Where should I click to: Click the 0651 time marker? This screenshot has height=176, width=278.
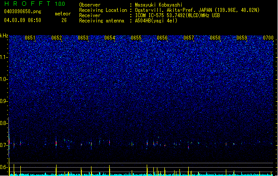click(x=30, y=38)
